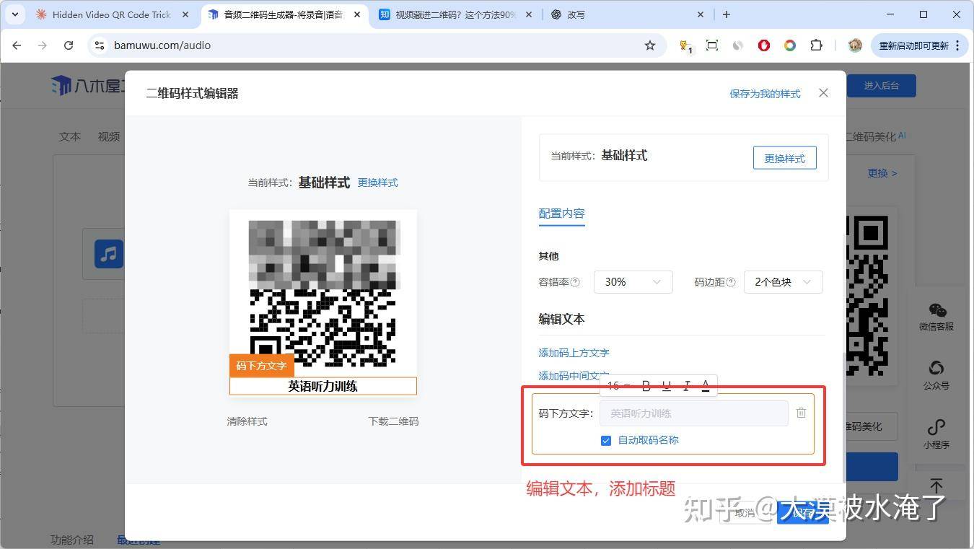Click the 更换样式 link beside the preview title
Image resolution: width=974 pixels, height=549 pixels.
(x=378, y=183)
